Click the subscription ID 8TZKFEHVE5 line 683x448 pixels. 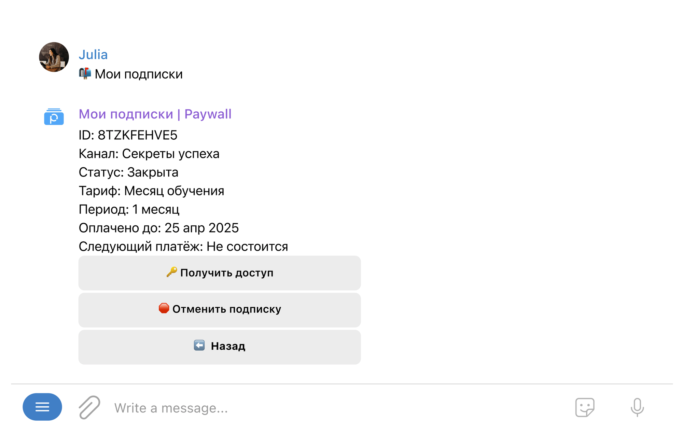pyautogui.click(x=128, y=135)
